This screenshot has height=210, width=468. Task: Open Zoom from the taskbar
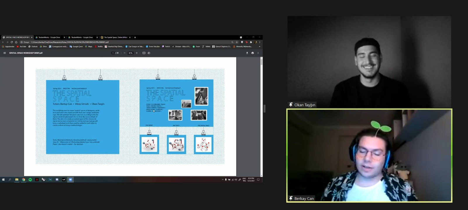70,180
